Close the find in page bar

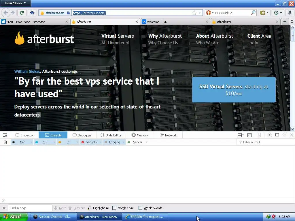[x=4, y=208]
